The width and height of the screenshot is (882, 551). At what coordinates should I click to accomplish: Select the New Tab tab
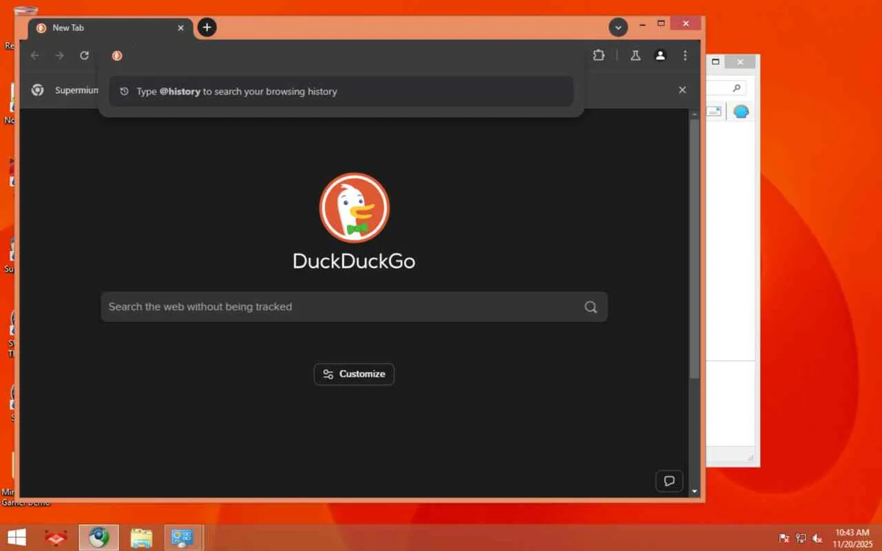coord(110,28)
